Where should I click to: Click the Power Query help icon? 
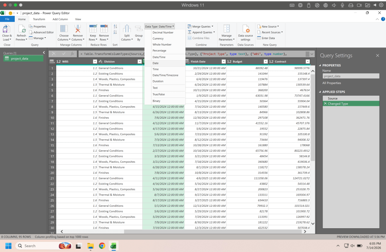(x=383, y=19)
